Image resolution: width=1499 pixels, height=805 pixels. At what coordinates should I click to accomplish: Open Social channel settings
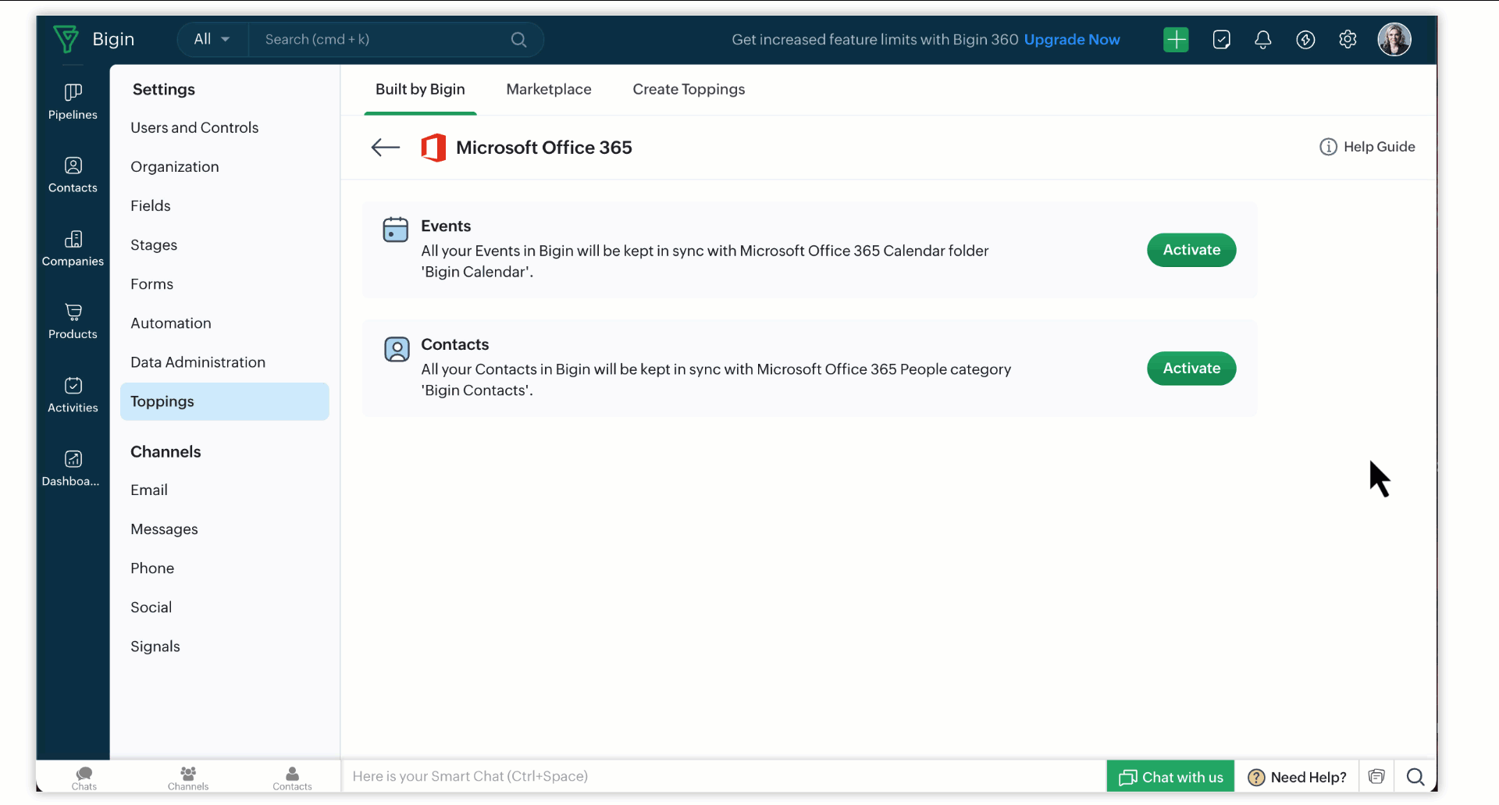click(x=151, y=607)
